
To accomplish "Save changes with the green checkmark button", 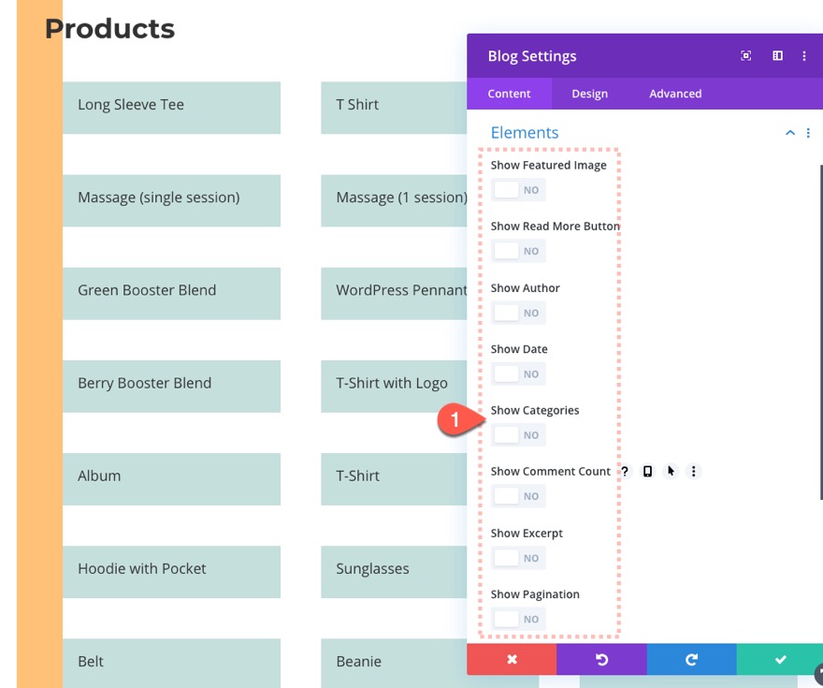I will pos(780,659).
